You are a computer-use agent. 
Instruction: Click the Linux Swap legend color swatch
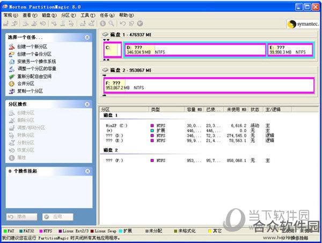[x=92, y=231]
